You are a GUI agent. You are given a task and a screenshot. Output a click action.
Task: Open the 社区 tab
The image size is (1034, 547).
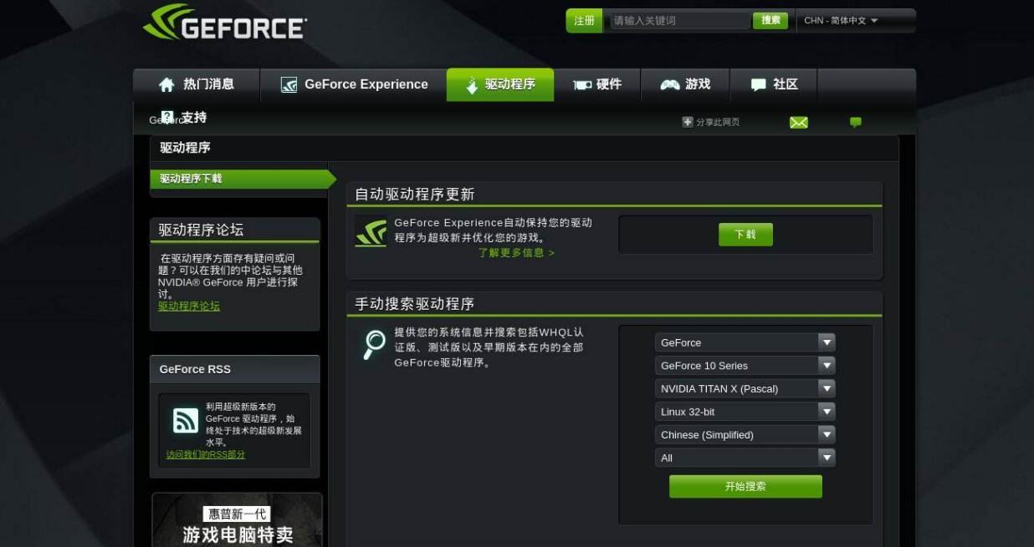(774, 84)
